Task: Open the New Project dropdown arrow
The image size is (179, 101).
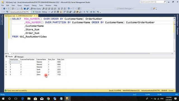Action: 15,9
